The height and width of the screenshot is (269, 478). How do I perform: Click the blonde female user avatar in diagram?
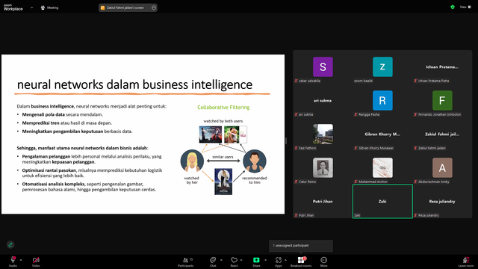192,161
